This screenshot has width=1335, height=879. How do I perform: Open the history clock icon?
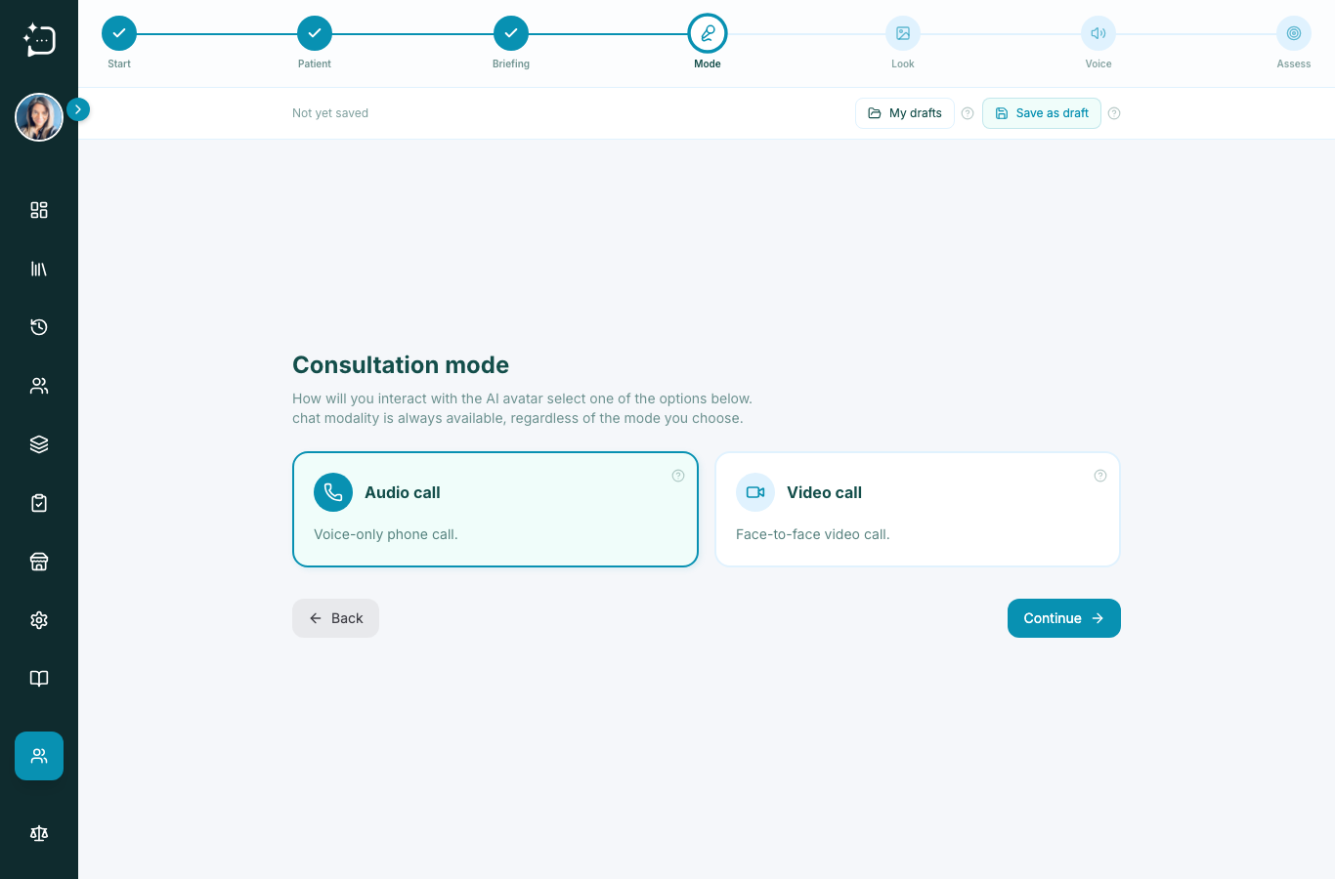(x=39, y=327)
